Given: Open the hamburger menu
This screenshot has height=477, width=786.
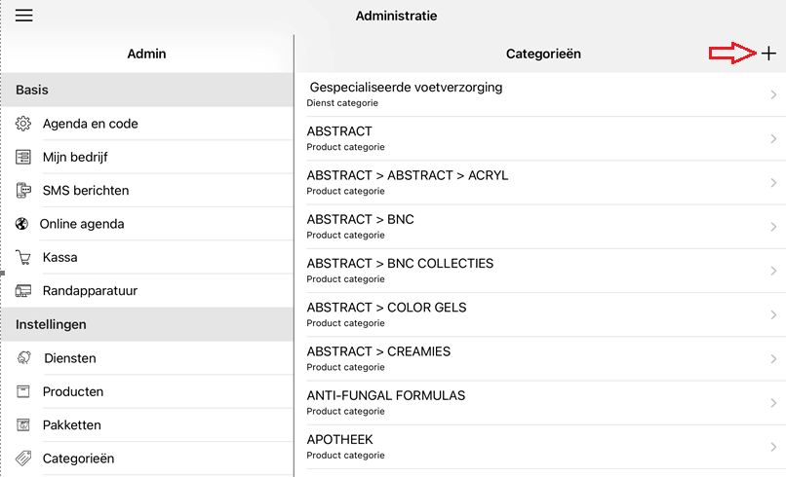Looking at the screenshot, I should 24,16.
